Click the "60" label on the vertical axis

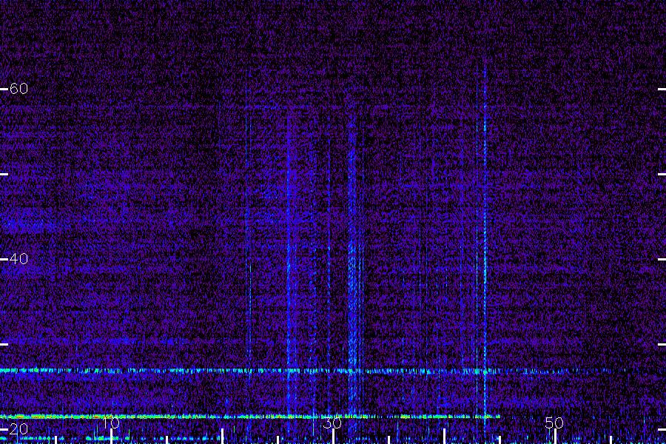(18, 89)
